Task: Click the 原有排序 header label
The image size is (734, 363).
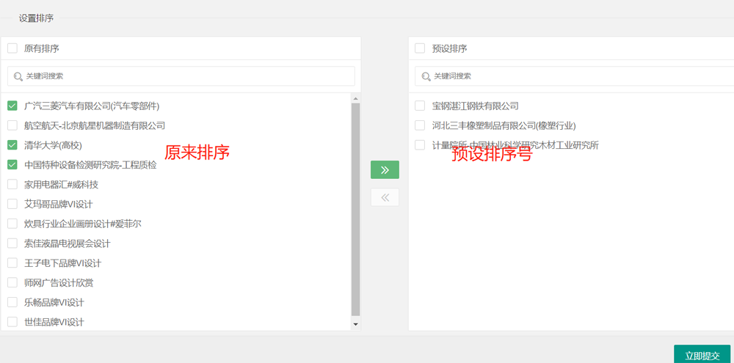Action: point(41,48)
